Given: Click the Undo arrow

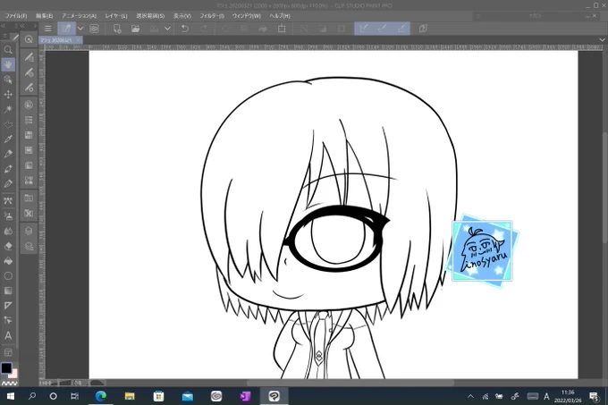Looking at the screenshot, I should click(185, 29).
